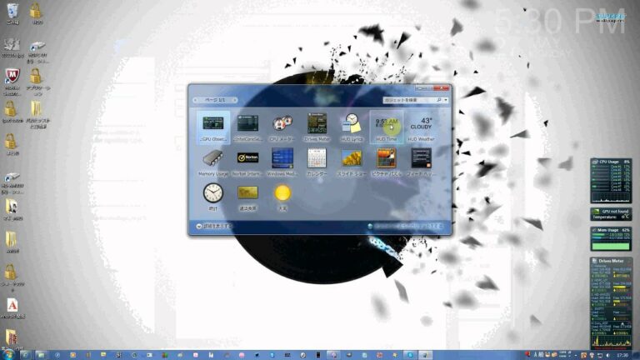Select the GPU Observer gadget

point(212,125)
